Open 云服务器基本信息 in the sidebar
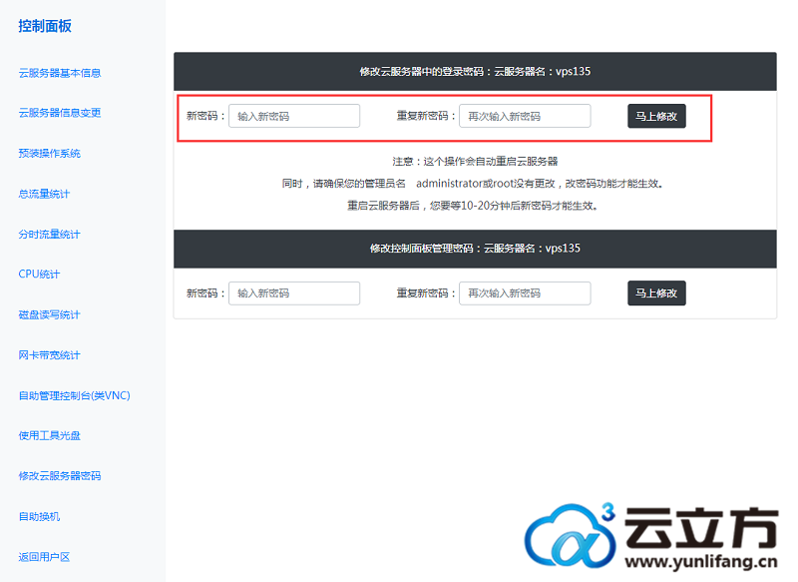 click(x=60, y=73)
